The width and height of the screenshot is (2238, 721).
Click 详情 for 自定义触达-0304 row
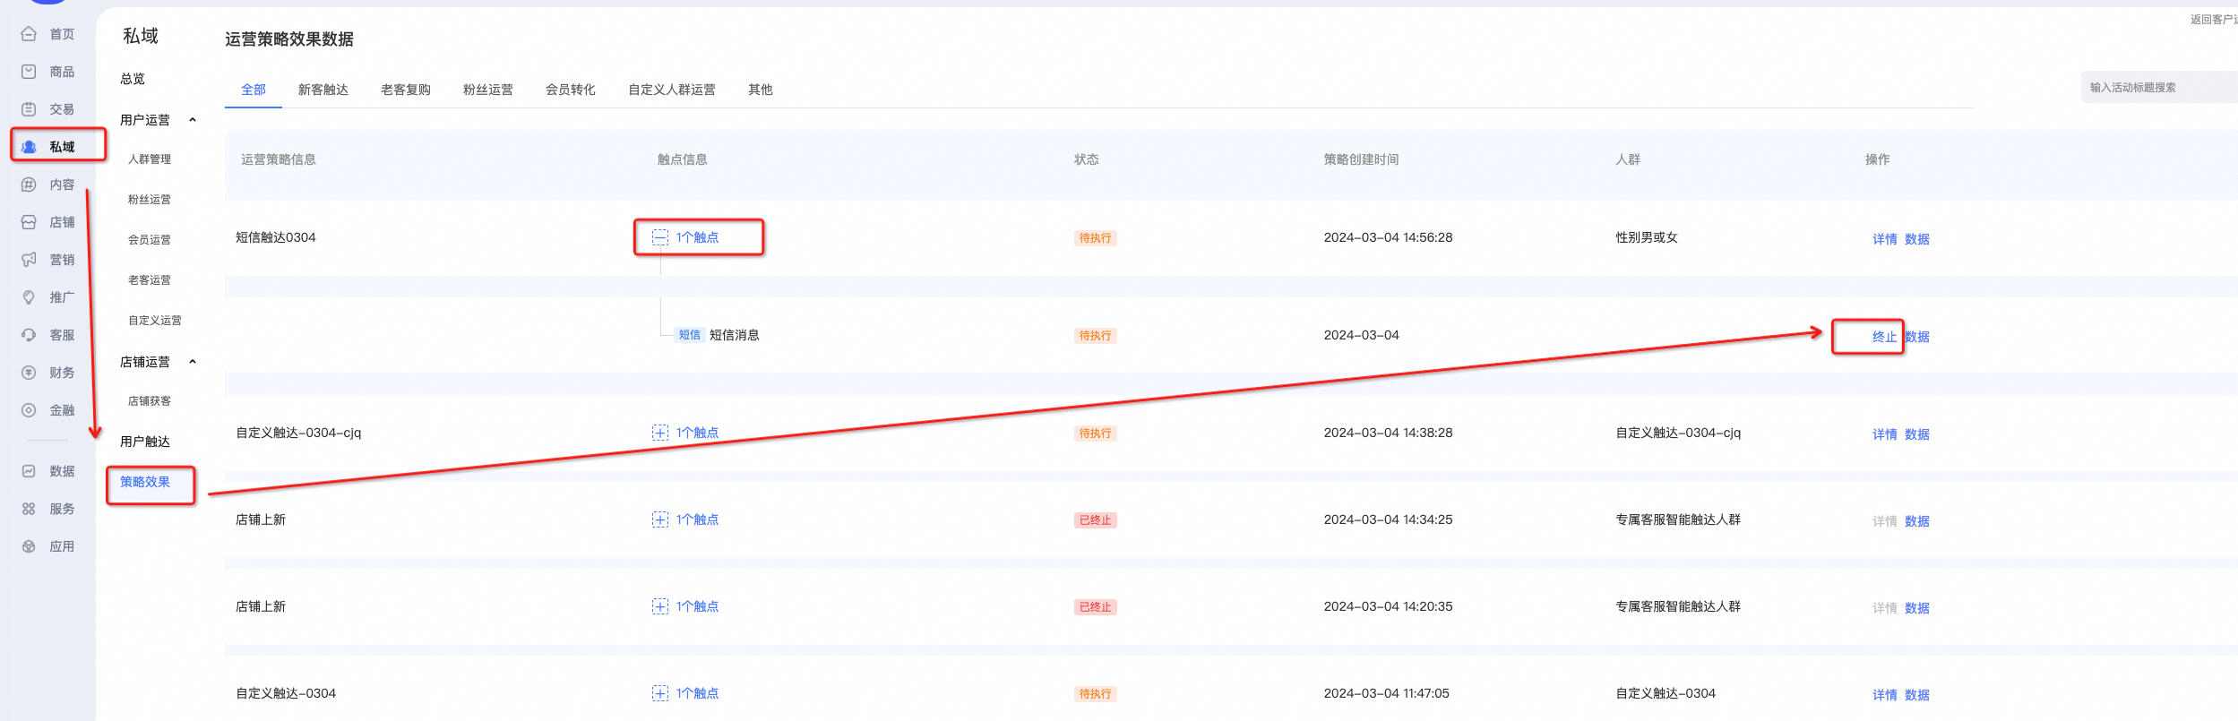click(1885, 695)
